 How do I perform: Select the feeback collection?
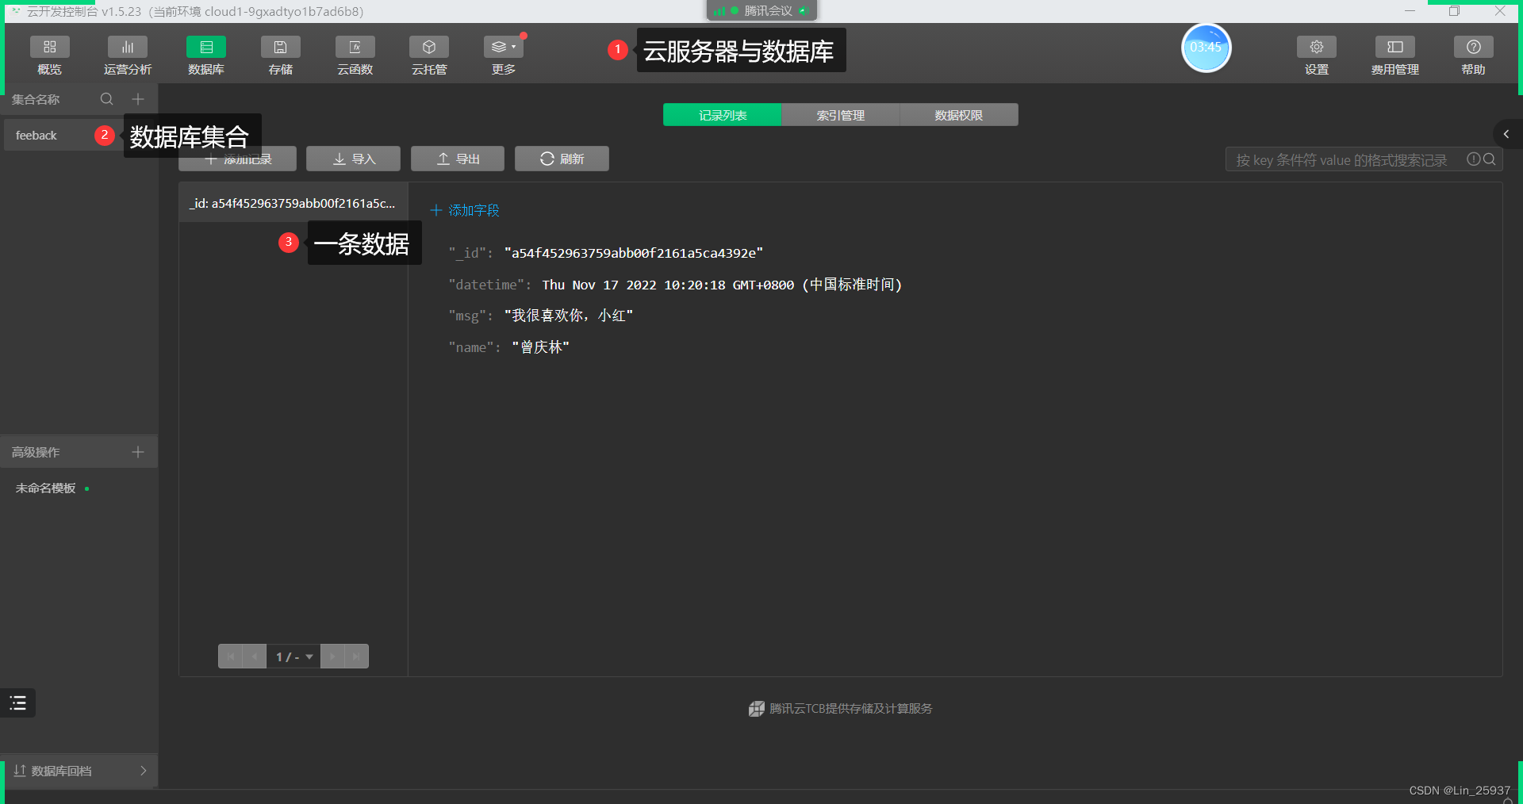[36, 135]
